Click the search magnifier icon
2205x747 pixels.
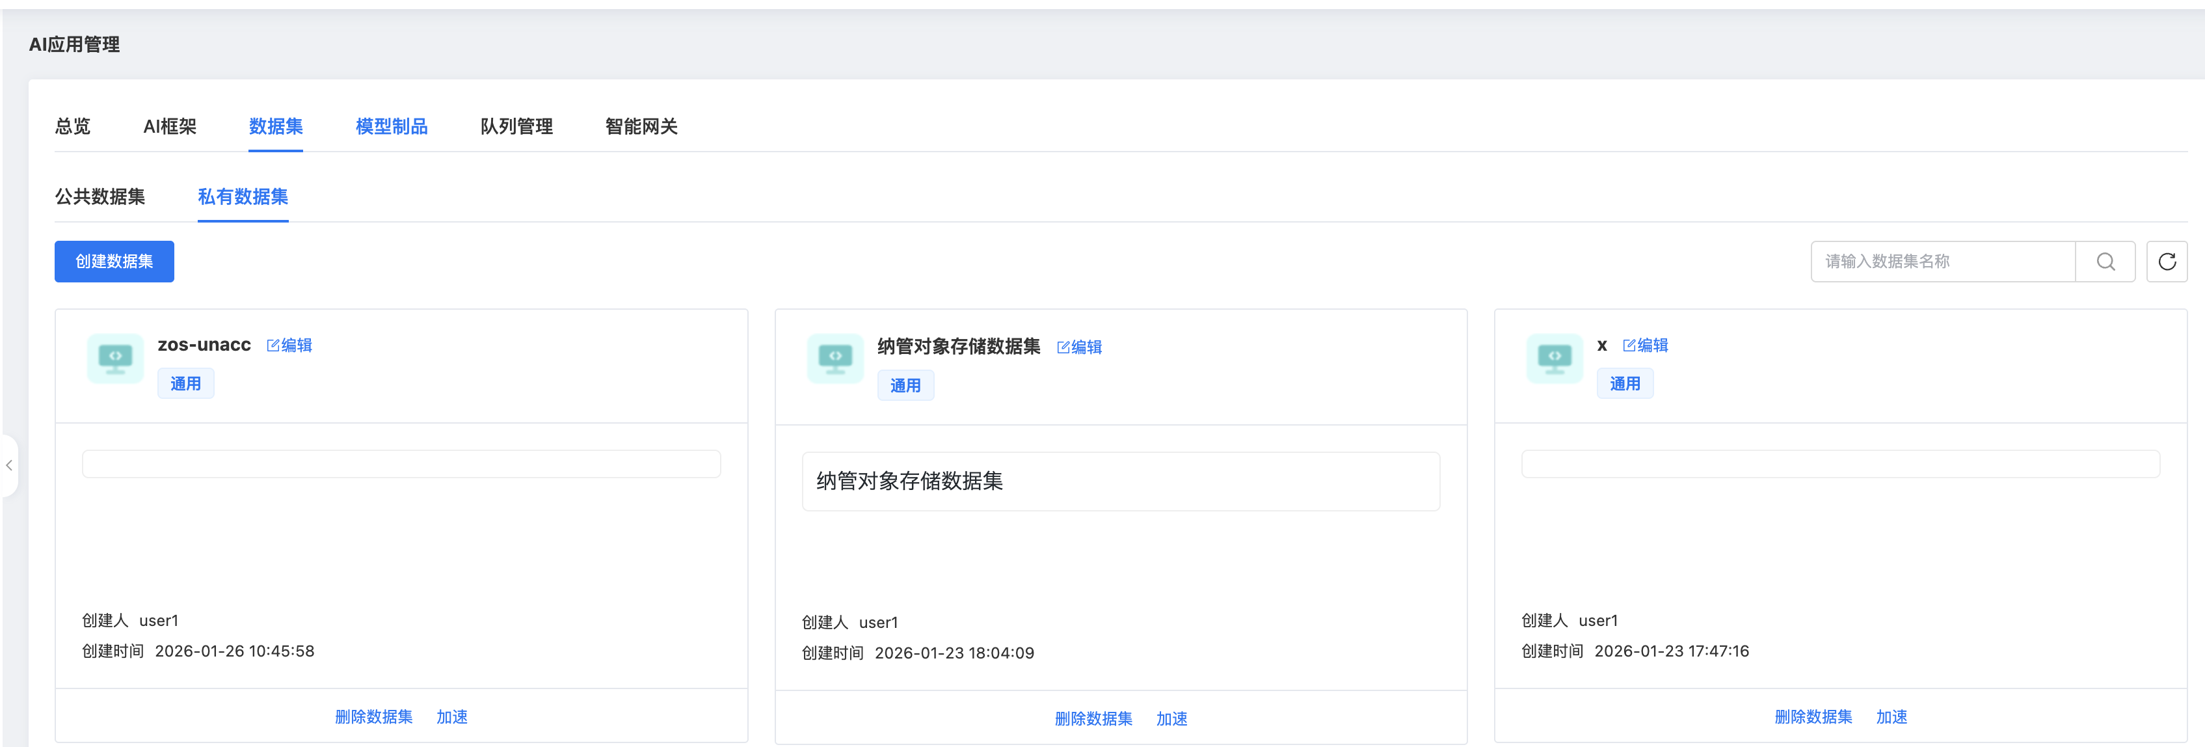tap(2105, 262)
